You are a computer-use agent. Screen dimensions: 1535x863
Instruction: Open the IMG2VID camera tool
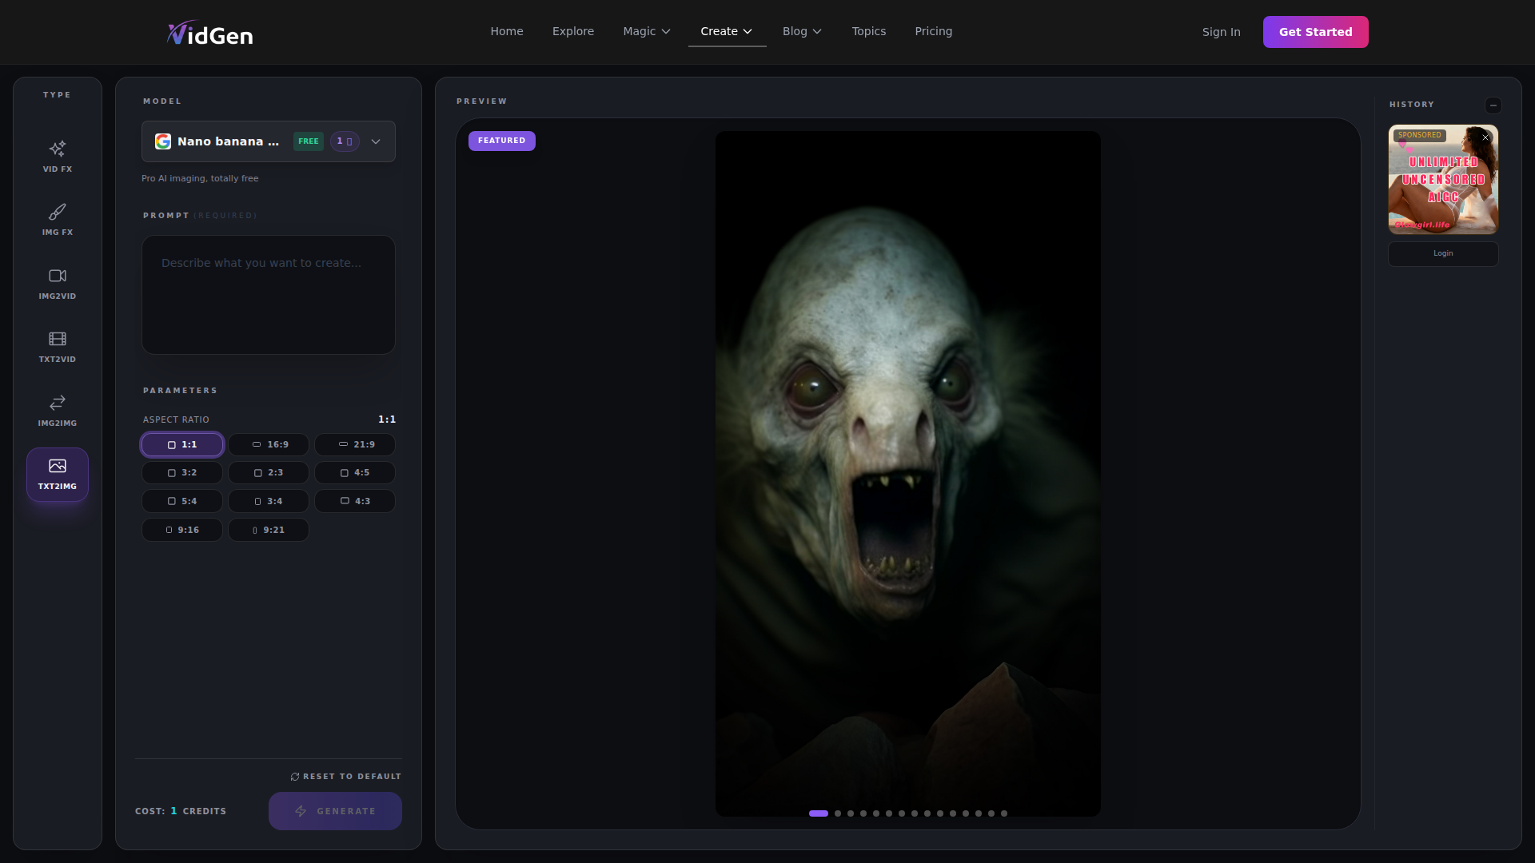(58, 276)
